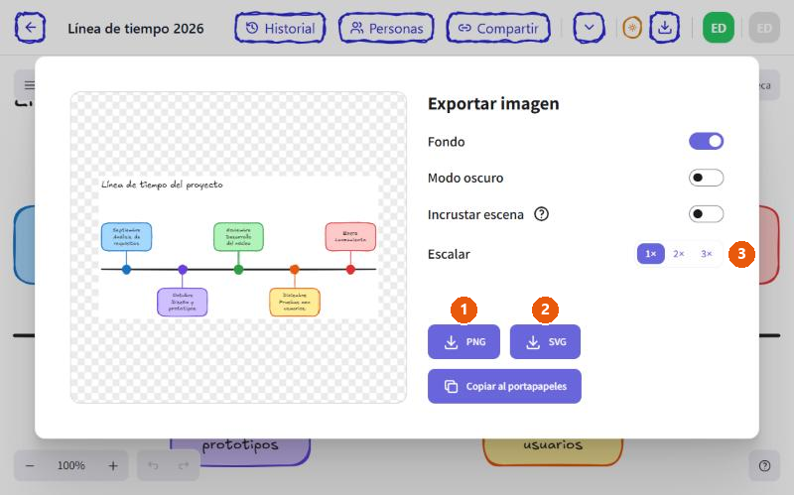Click the export preview thumbnail

pos(238,247)
